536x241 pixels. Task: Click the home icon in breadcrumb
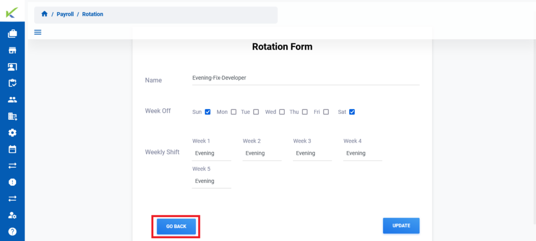tap(44, 14)
